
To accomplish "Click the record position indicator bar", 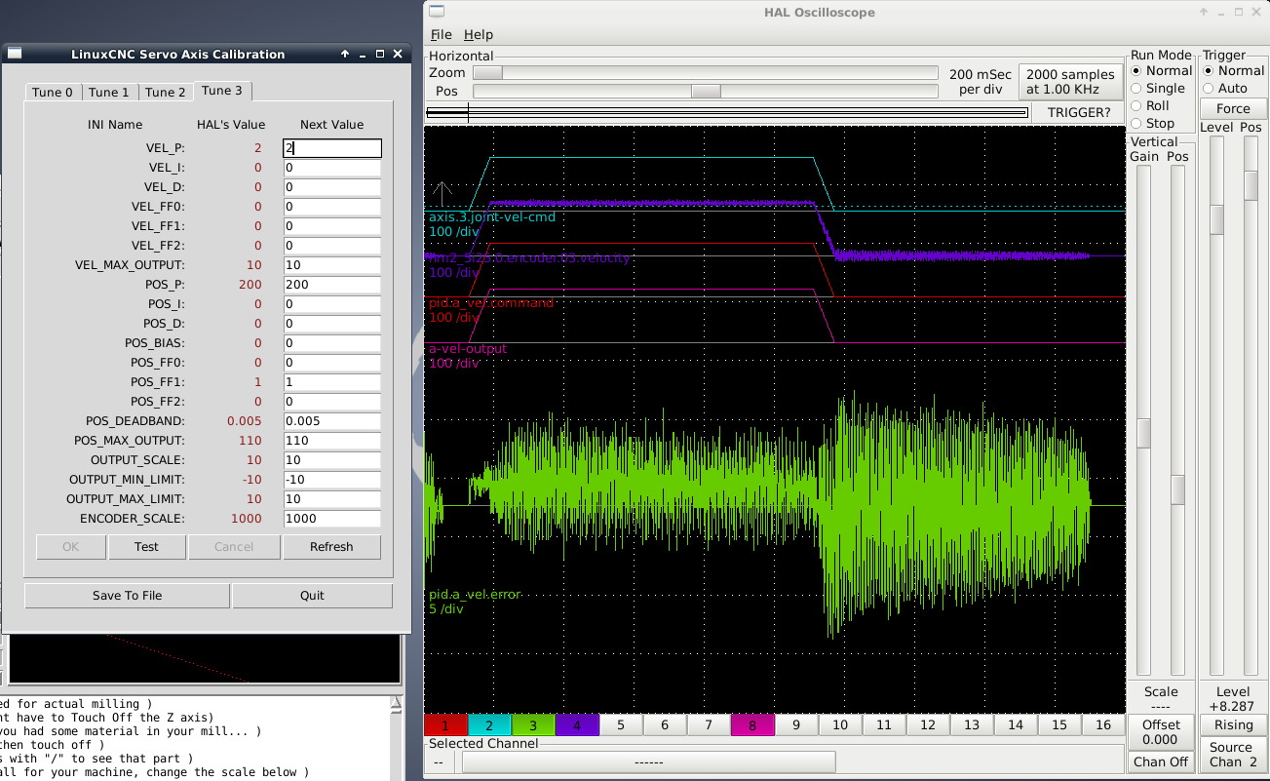I will pos(727,112).
